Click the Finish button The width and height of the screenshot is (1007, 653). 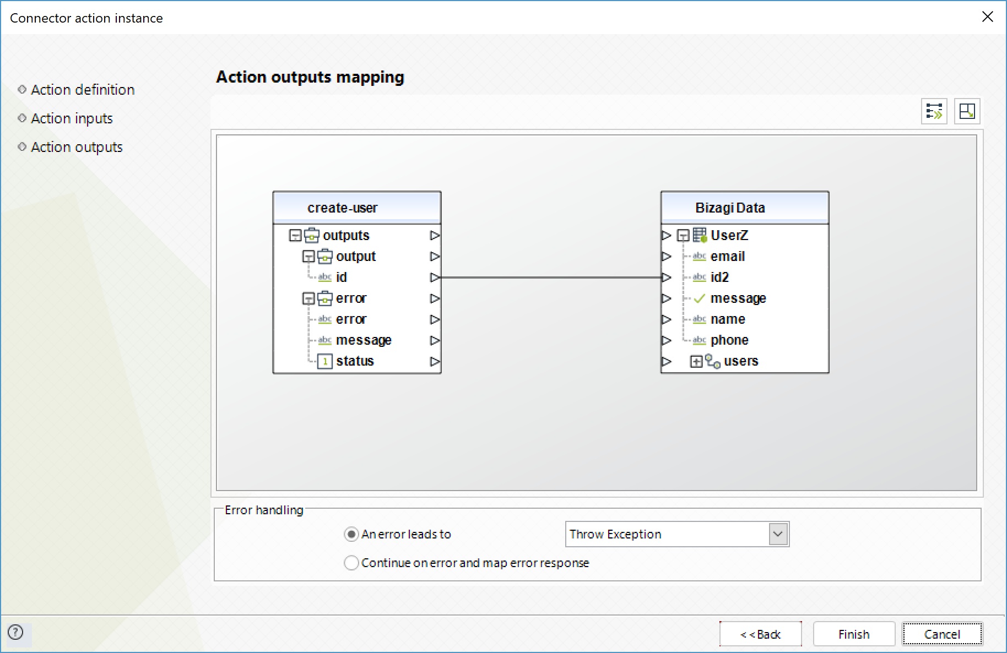click(x=854, y=634)
